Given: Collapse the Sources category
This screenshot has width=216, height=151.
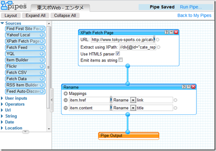Looking at the screenshot, I should 2,23.
